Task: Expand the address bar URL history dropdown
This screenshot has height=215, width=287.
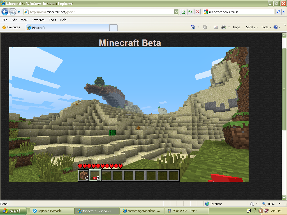Action: pyautogui.click(x=176, y=12)
